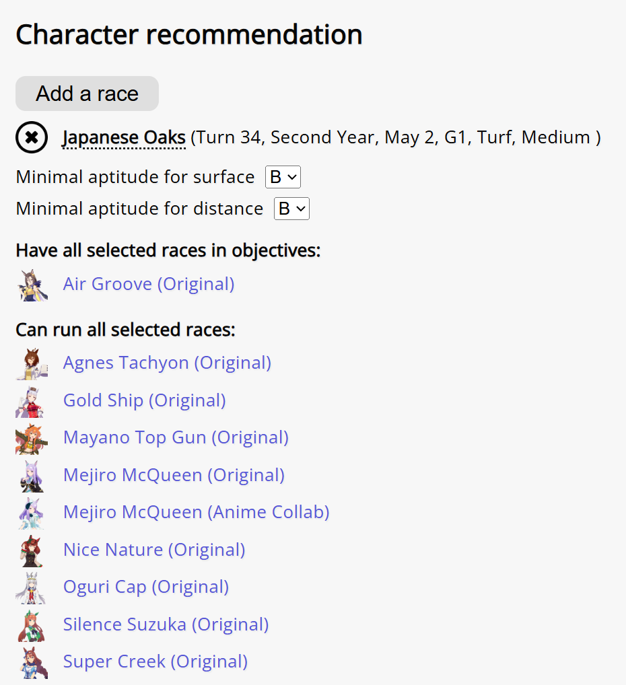Select Super Creek (Original) link

coord(155,661)
